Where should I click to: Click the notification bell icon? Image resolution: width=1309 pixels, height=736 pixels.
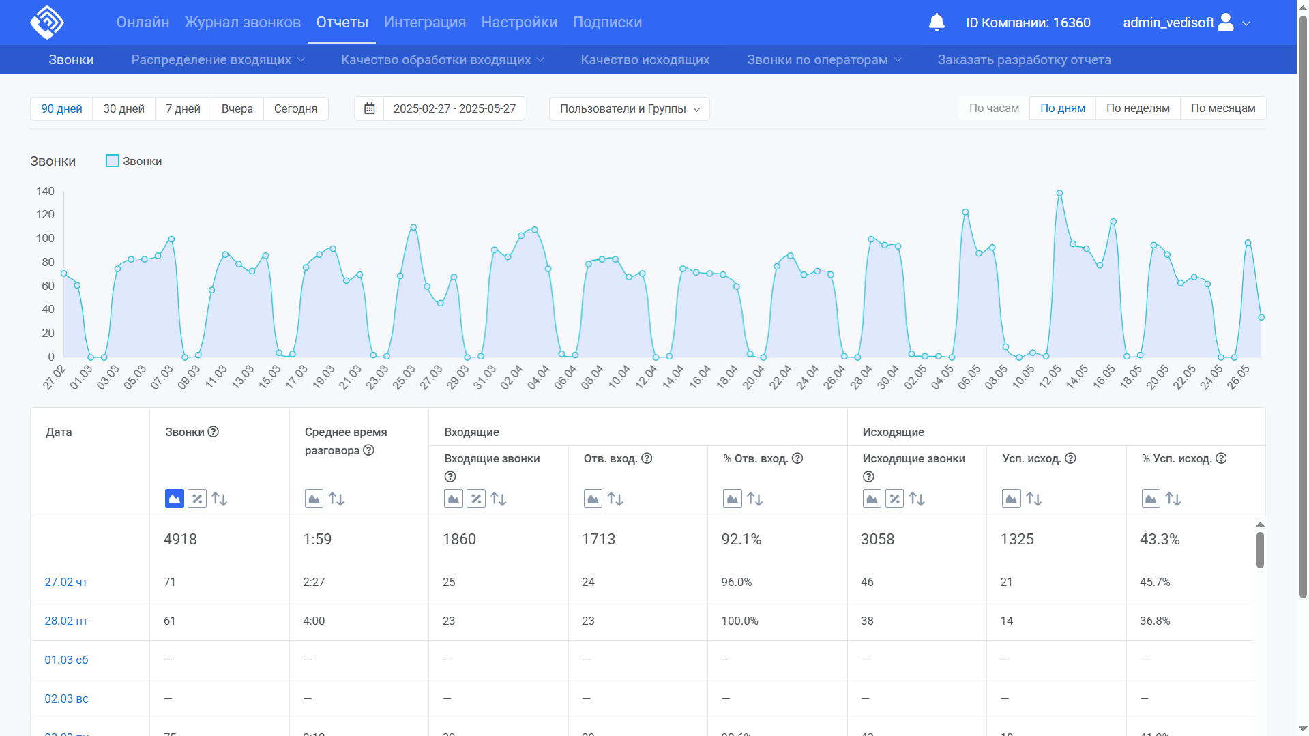937,23
